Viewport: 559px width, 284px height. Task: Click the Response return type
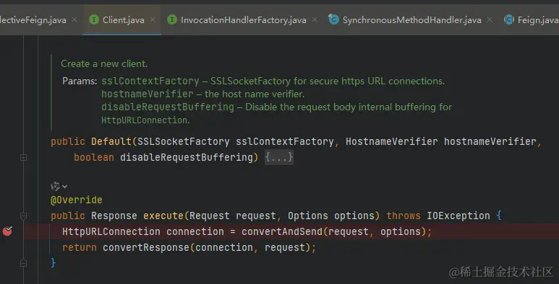click(x=114, y=216)
